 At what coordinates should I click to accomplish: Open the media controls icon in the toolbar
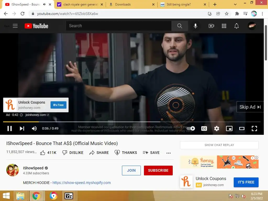coord(245,14)
